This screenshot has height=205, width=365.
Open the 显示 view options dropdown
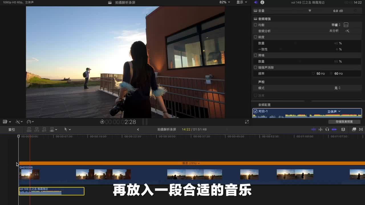pyautogui.click(x=242, y=2)
